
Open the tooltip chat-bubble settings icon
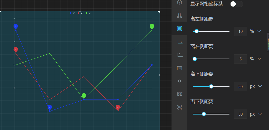179,94
